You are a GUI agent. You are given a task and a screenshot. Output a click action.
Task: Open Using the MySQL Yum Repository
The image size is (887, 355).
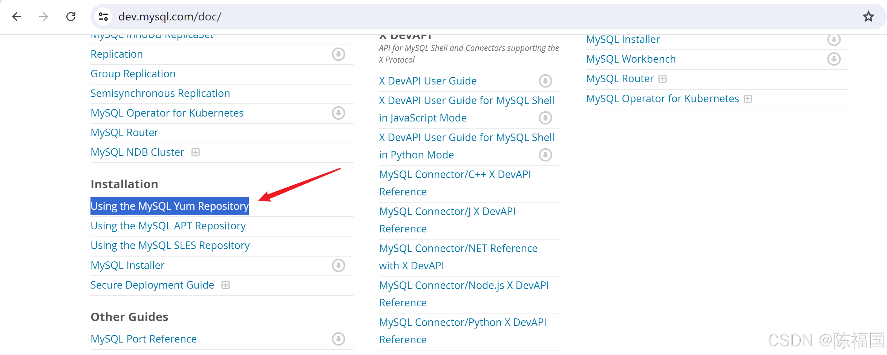coord(170,206)
